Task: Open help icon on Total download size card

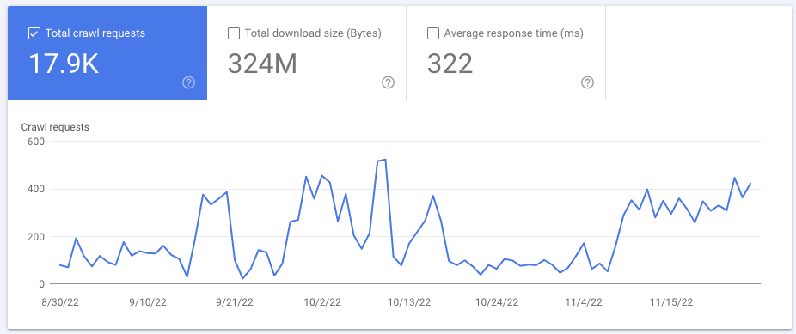Action: [388, 82]
